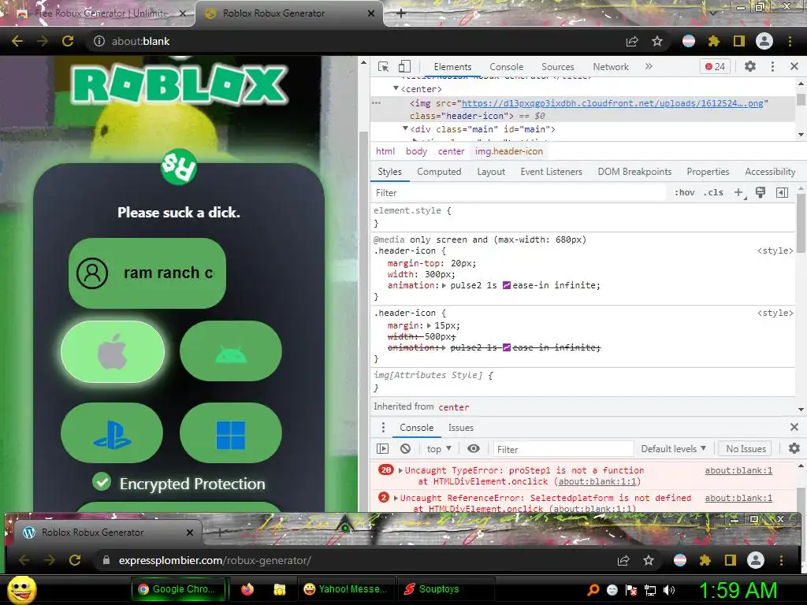
Task: Open the Properties pane tab
Action: [x=708, y=172]
